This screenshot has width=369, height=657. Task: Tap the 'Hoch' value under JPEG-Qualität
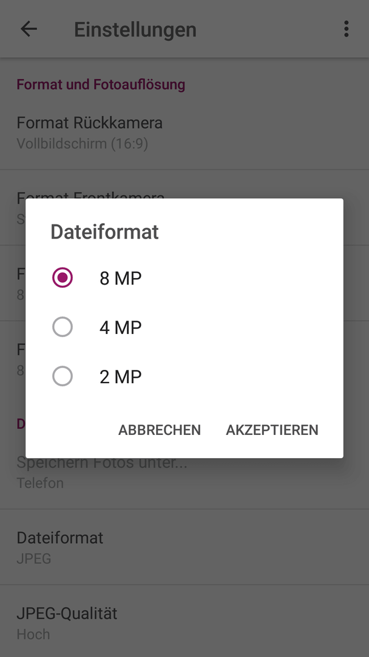tap(33, 634)
